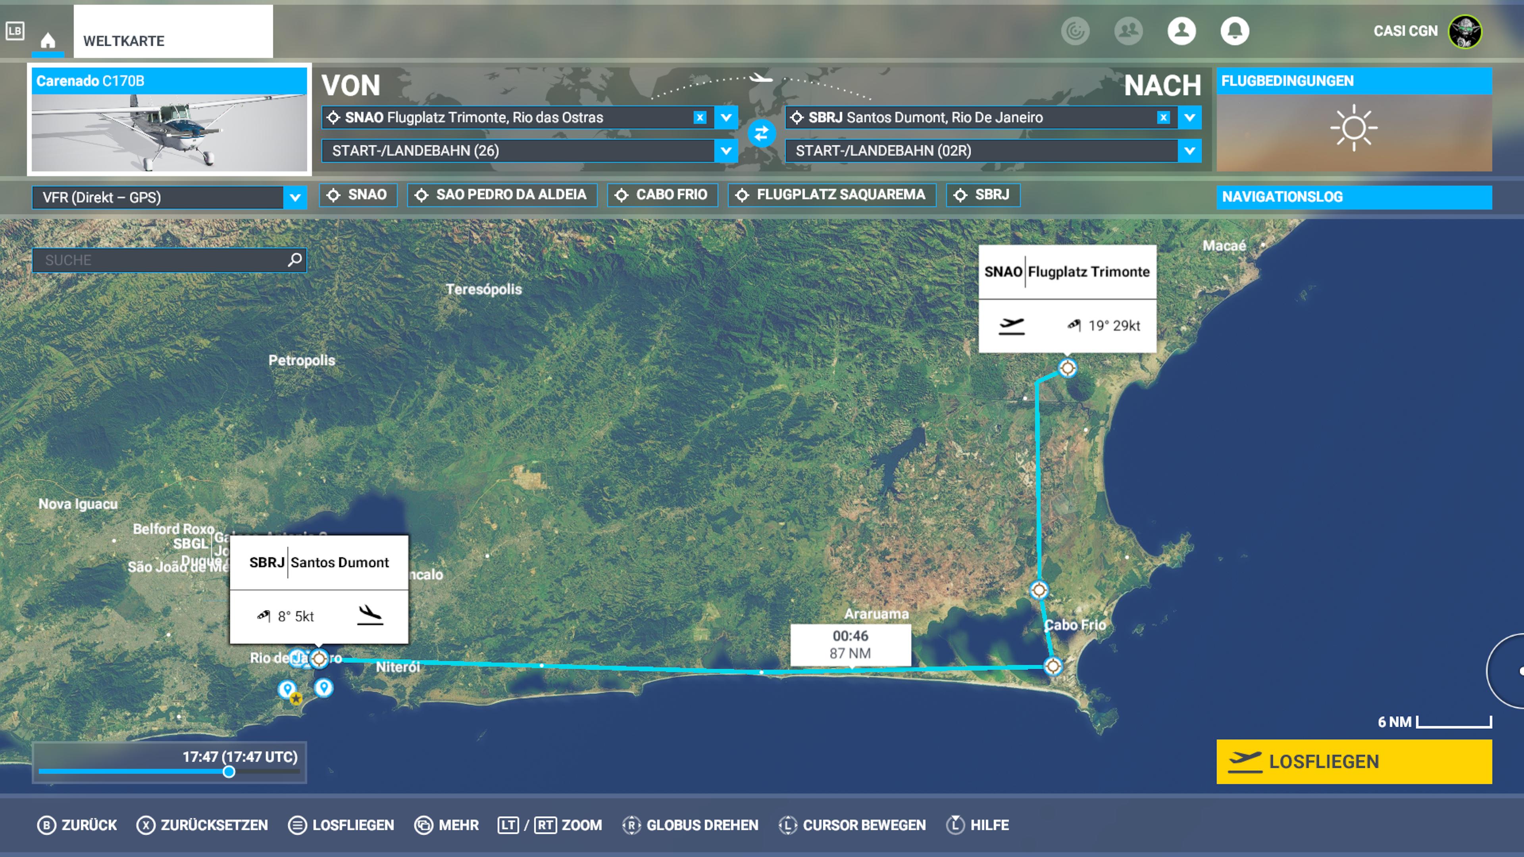Select the FLUGPLATZ SAQUAREMA waypoint
The image size is (1524, 857).
coord(832,194)
